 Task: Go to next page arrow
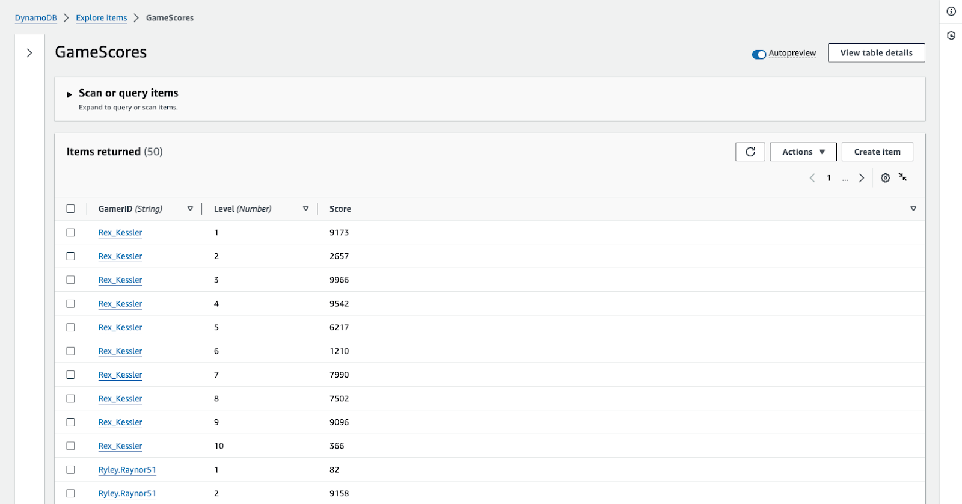click(x=862, y=178)
